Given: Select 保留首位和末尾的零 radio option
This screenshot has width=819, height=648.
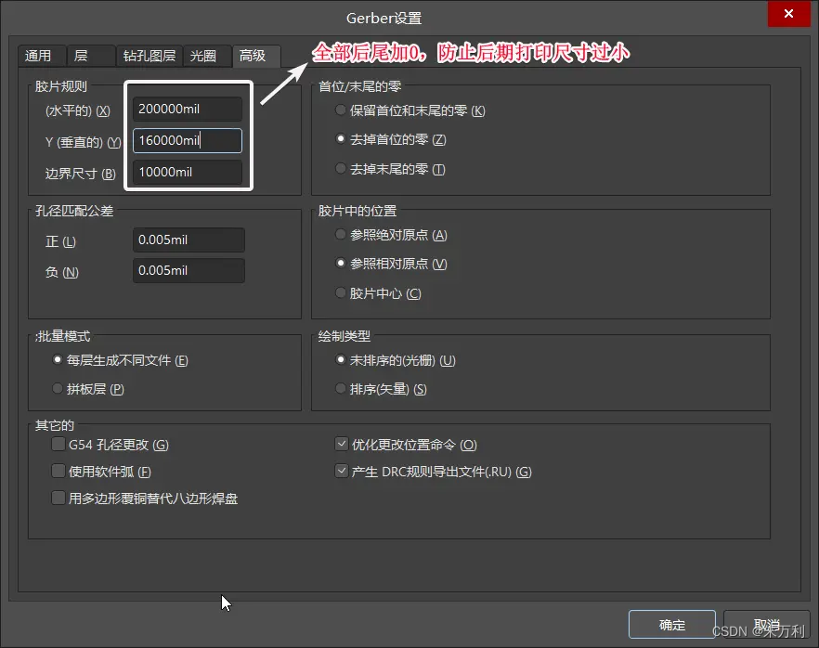Looking at the screenshot, I should coord(342,111).
